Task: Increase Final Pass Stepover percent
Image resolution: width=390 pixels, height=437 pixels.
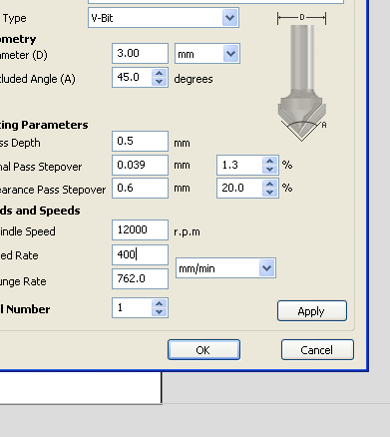Action: coord(269,161)
